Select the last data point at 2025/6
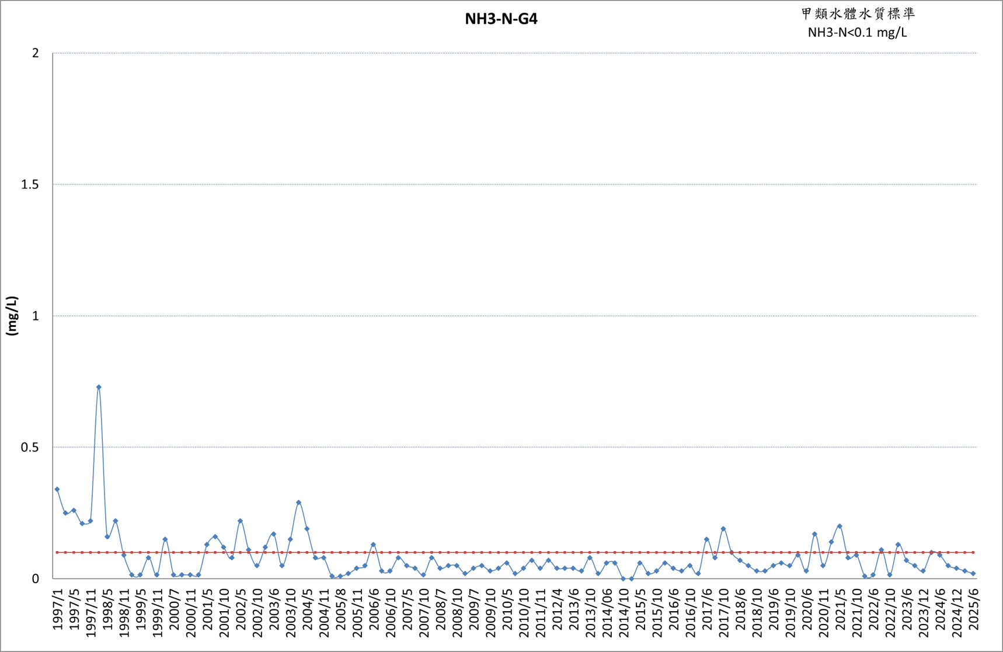Viewport: 1003px width, 652px height. 973,574
